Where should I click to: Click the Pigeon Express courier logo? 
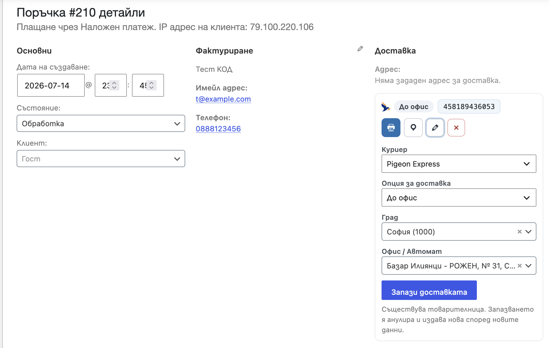[x=386, y=106]
